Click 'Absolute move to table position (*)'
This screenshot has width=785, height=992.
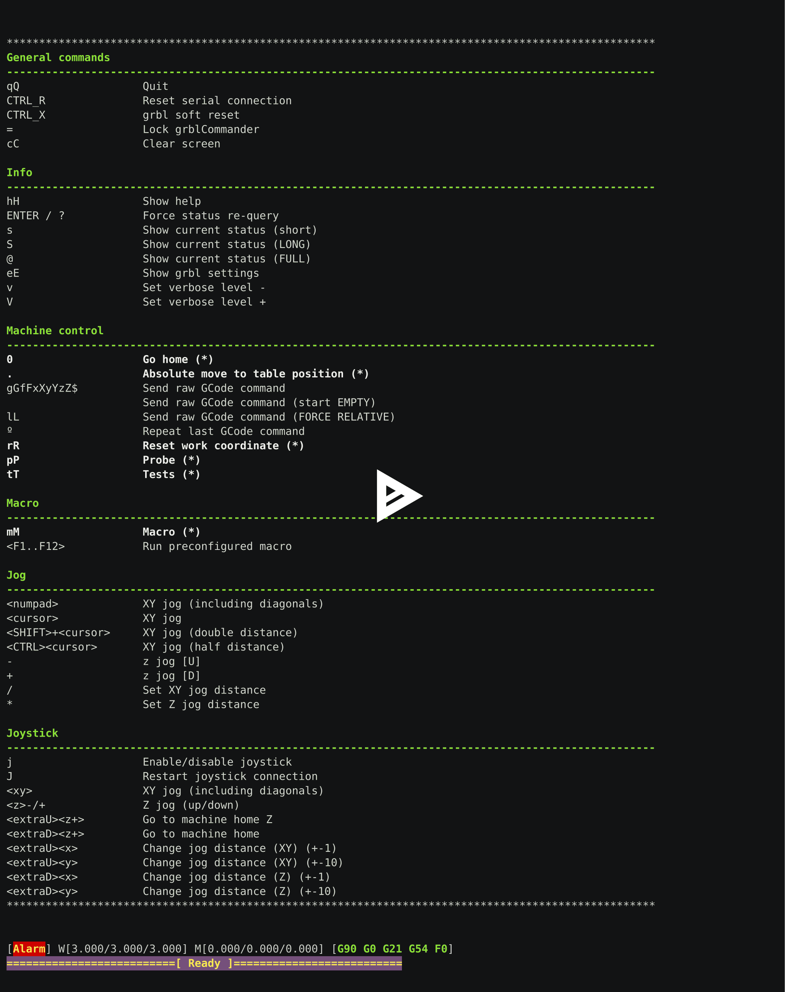tap(256, 374)
